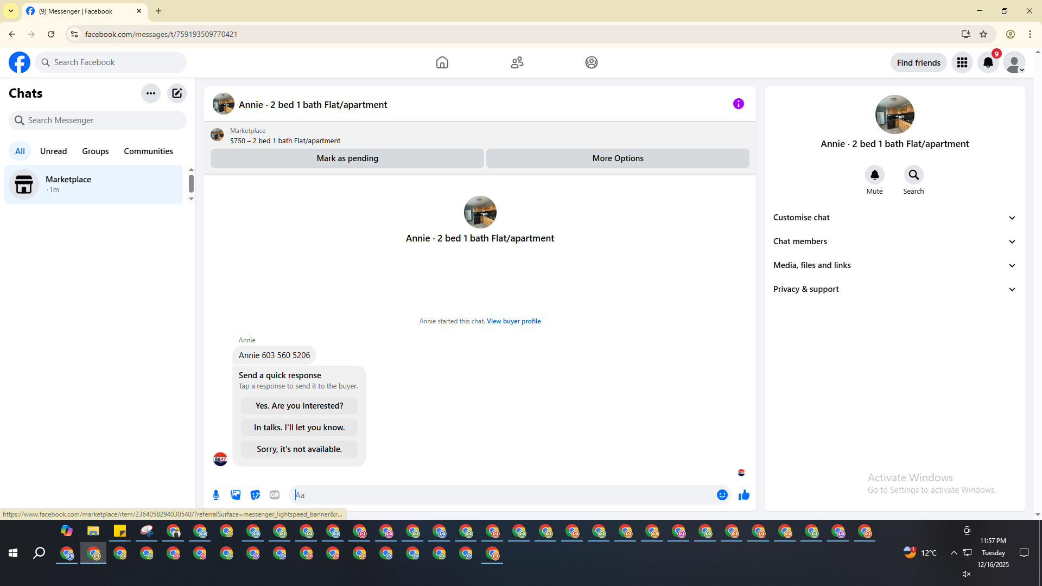The width and height of the screenshot is (1042, 586).
Task: Send a thumbs-up like
Action: point(744,495)
